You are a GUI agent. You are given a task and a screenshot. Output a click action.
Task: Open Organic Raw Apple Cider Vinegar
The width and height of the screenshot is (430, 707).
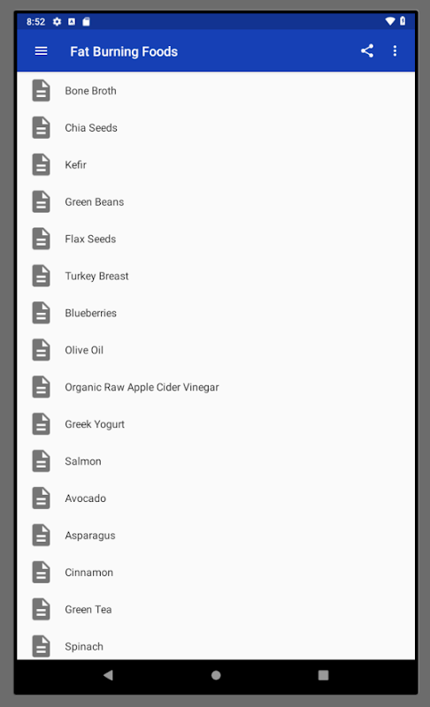(216, 387)
